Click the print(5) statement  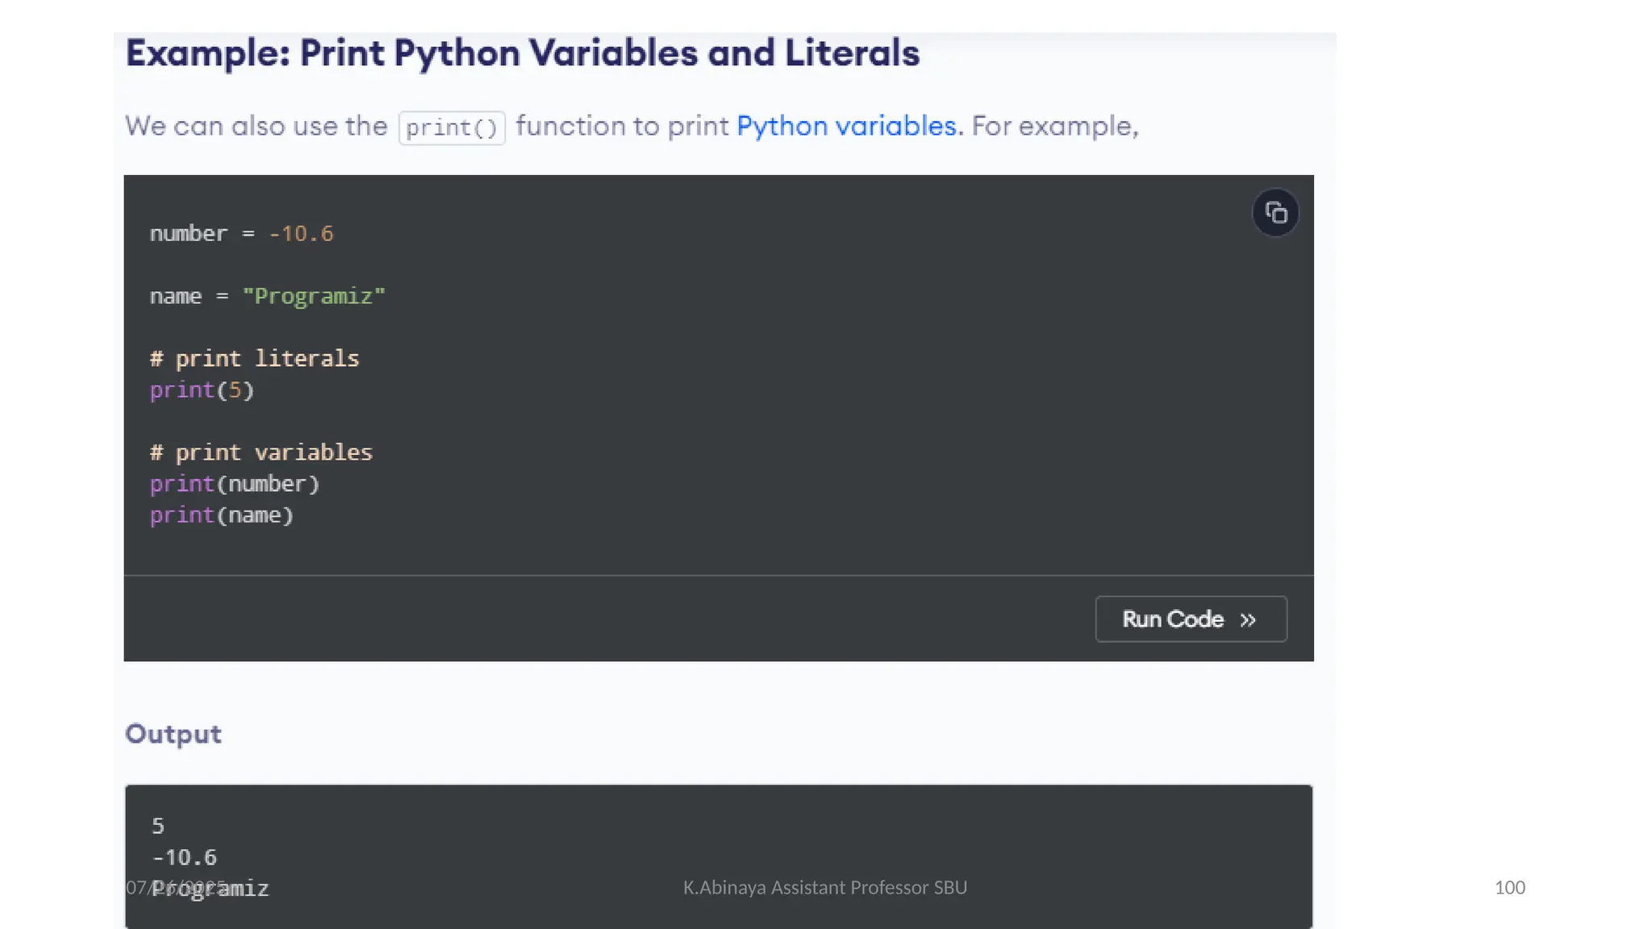202,390
